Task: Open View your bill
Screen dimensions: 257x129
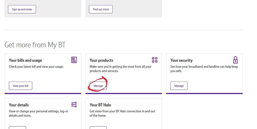Action: (x=21, y=86)
